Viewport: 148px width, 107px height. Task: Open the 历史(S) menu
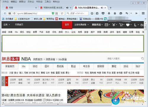[x=31, y=2]
